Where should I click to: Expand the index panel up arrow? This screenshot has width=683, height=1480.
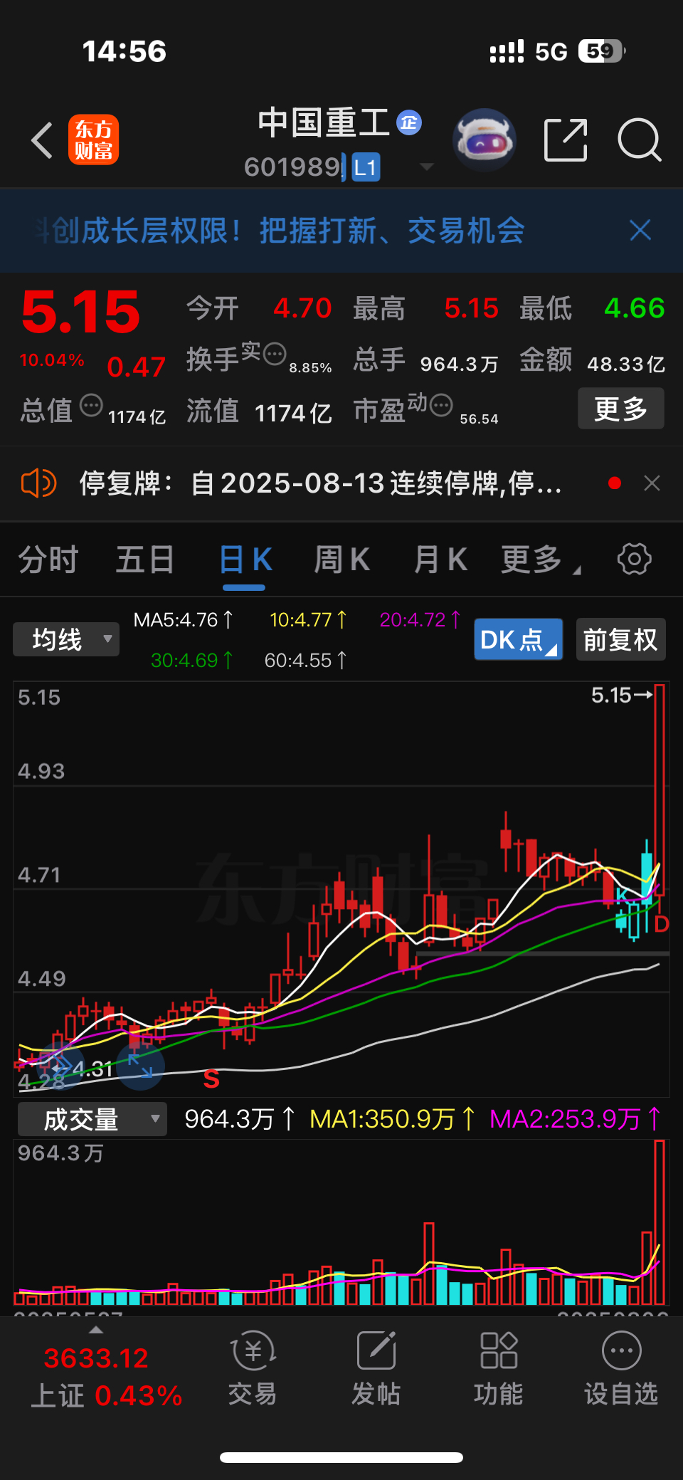tap(96, 1330)
